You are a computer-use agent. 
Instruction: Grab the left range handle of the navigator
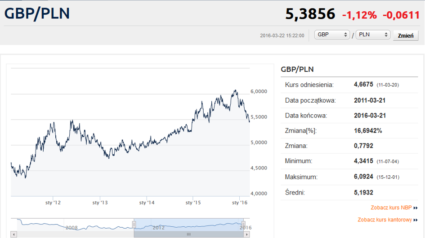click(x=134, y=225)
